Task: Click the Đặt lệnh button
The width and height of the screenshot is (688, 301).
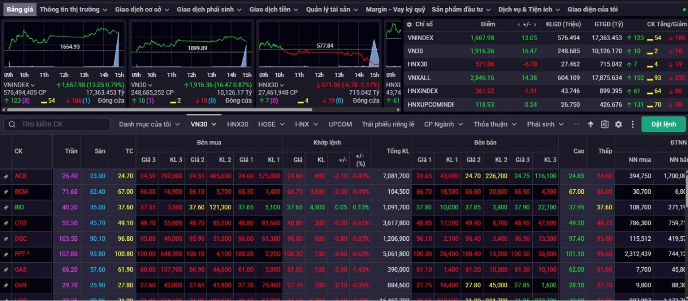Action: point(663,124)
